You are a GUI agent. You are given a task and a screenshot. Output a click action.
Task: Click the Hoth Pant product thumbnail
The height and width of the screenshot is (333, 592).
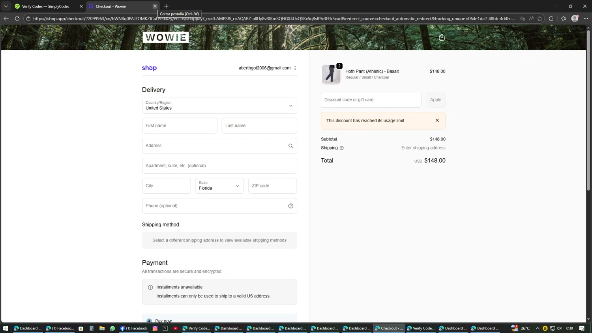[x=331, y=74]
